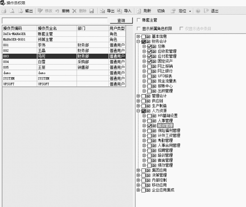Select the 供应链 tree item label
The width and height of the screenshot is (246, 207).
(157, 101)
